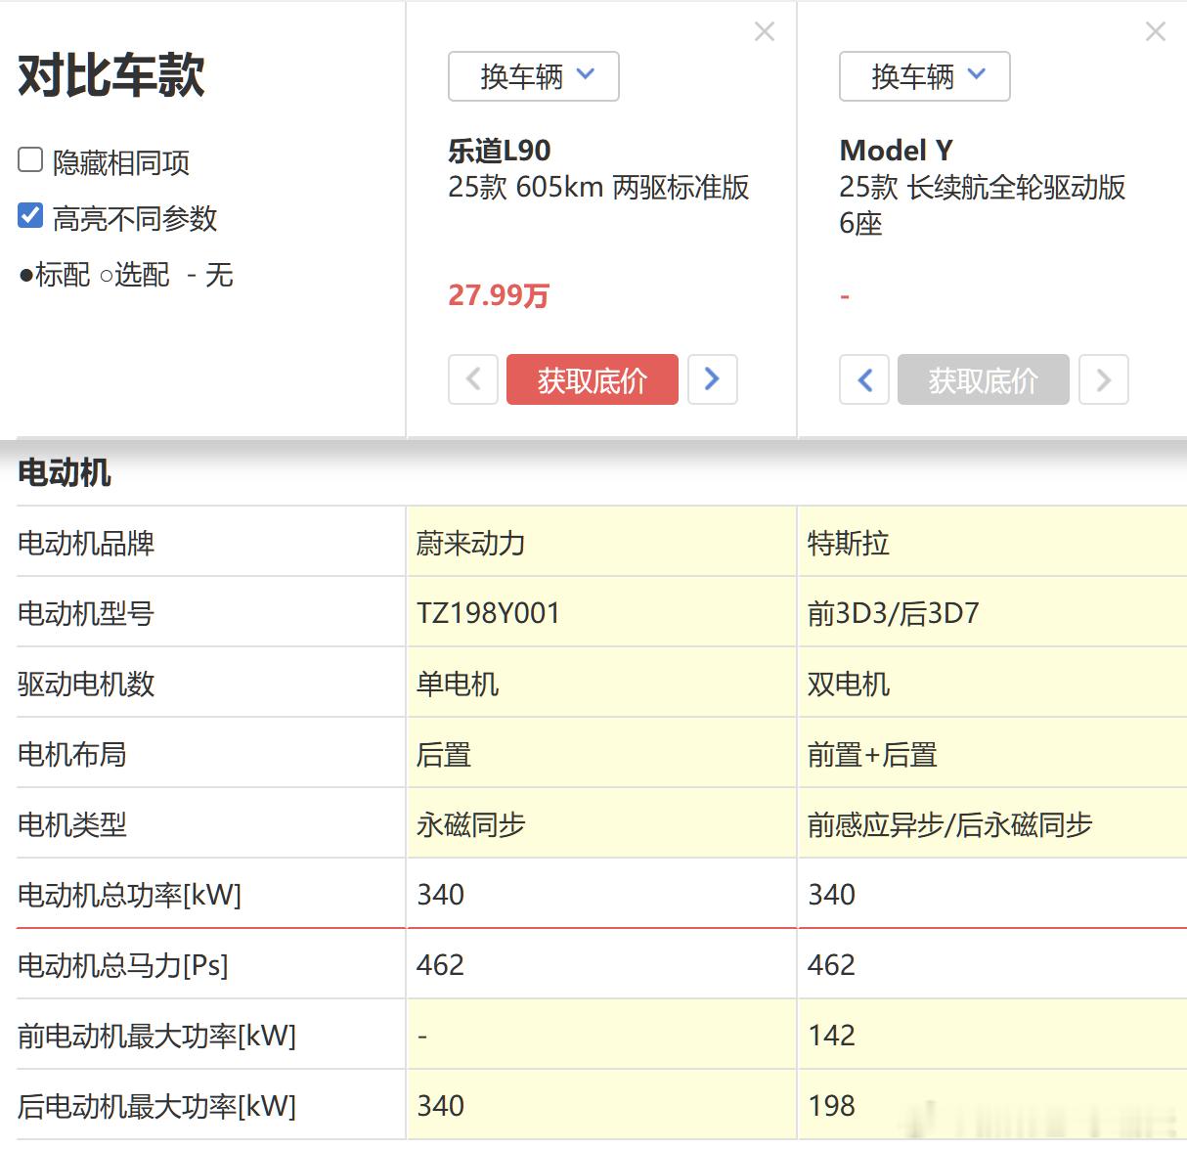
Task: Select TZ198Y001 motor model cell
Action: click(x=601, y=613)
